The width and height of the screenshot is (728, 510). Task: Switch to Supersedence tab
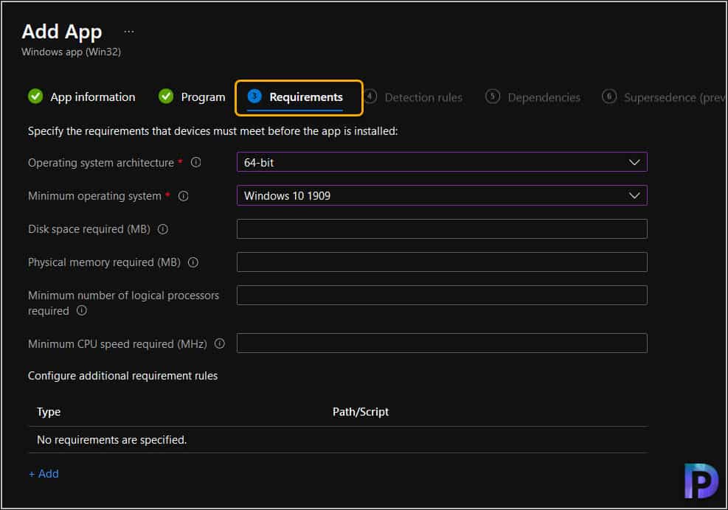pyautogui.click(x=664, y=97)
